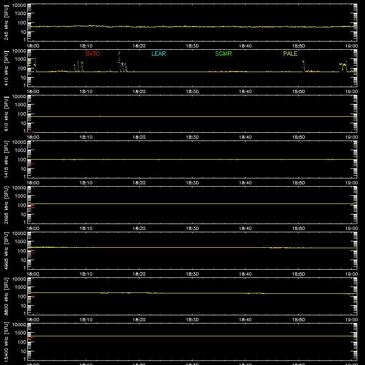Screen dimensions: 365x365
Task: Click 18:30 tick label under 8800 MHz plot
Action: click(192, 320)
